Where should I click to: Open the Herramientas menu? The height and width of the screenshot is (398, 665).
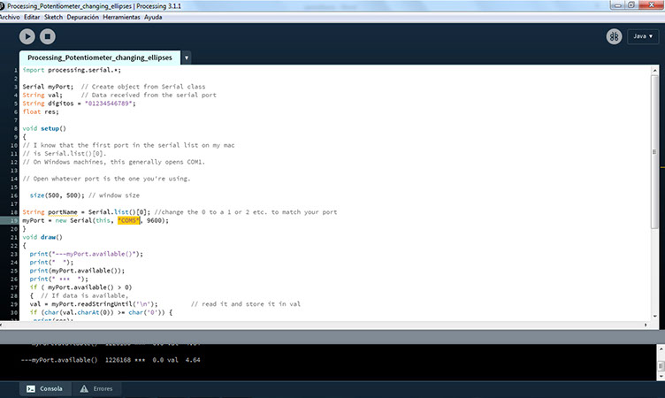click(x=121, y=18)
